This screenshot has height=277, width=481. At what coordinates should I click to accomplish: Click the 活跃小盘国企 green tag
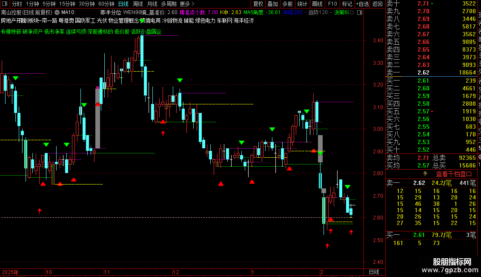coord(146,32)
